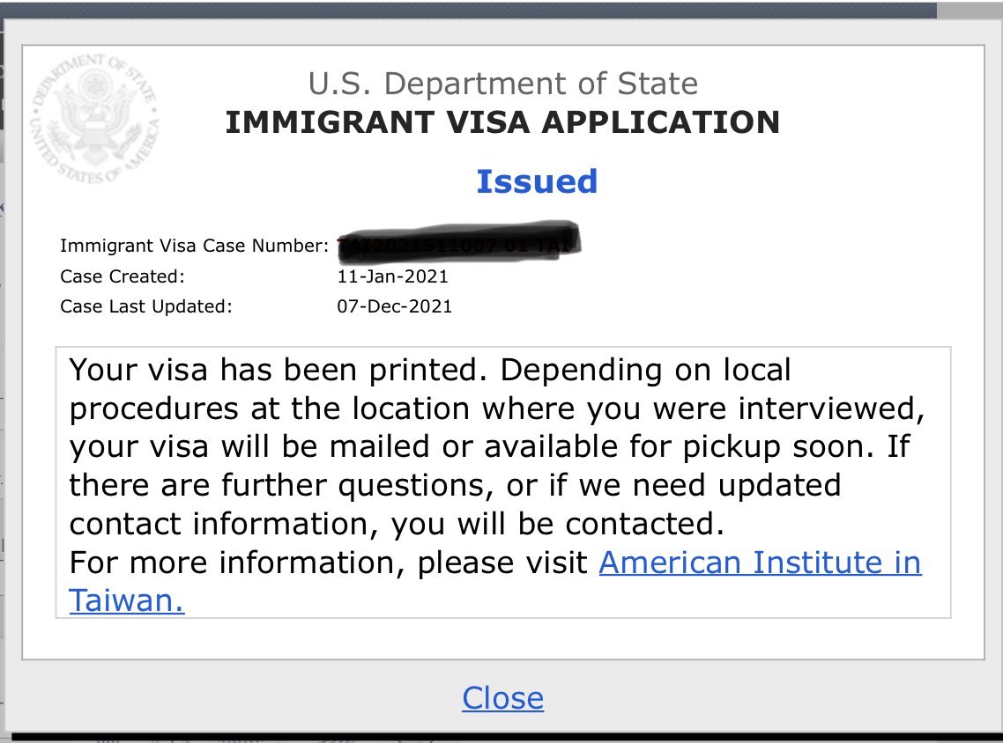Screen dimensions: 1003x743
Task: Select the 07-Dec-2021 updated date
Action: 395,306
